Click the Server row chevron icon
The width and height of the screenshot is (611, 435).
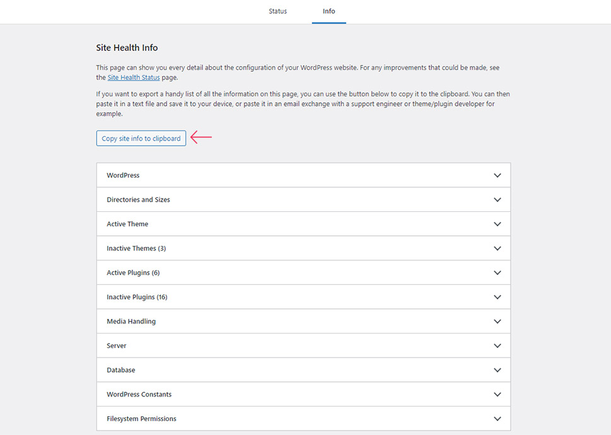coord(498,346)
